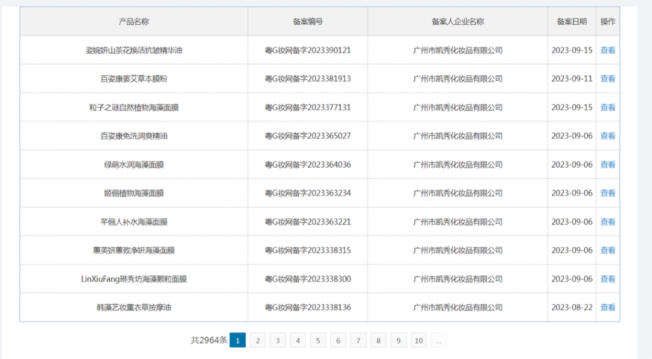This screenshot has height=359, width=652.
Task: Select page 5 in pagination
Action: tap(318, 340)
